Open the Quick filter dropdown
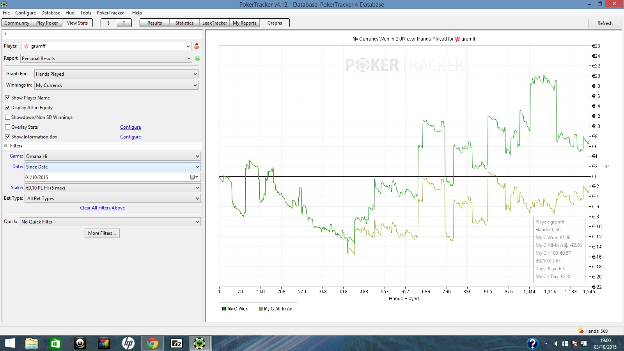The image size is (624, 351). 110,222
